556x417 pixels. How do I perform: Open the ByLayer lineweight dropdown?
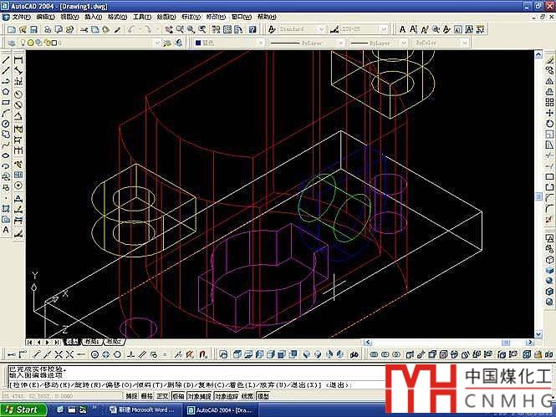point(404,43)
